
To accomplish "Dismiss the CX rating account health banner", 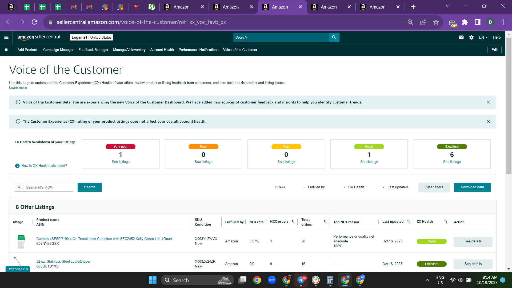I will pyautogui.click(x=488, y=121).
